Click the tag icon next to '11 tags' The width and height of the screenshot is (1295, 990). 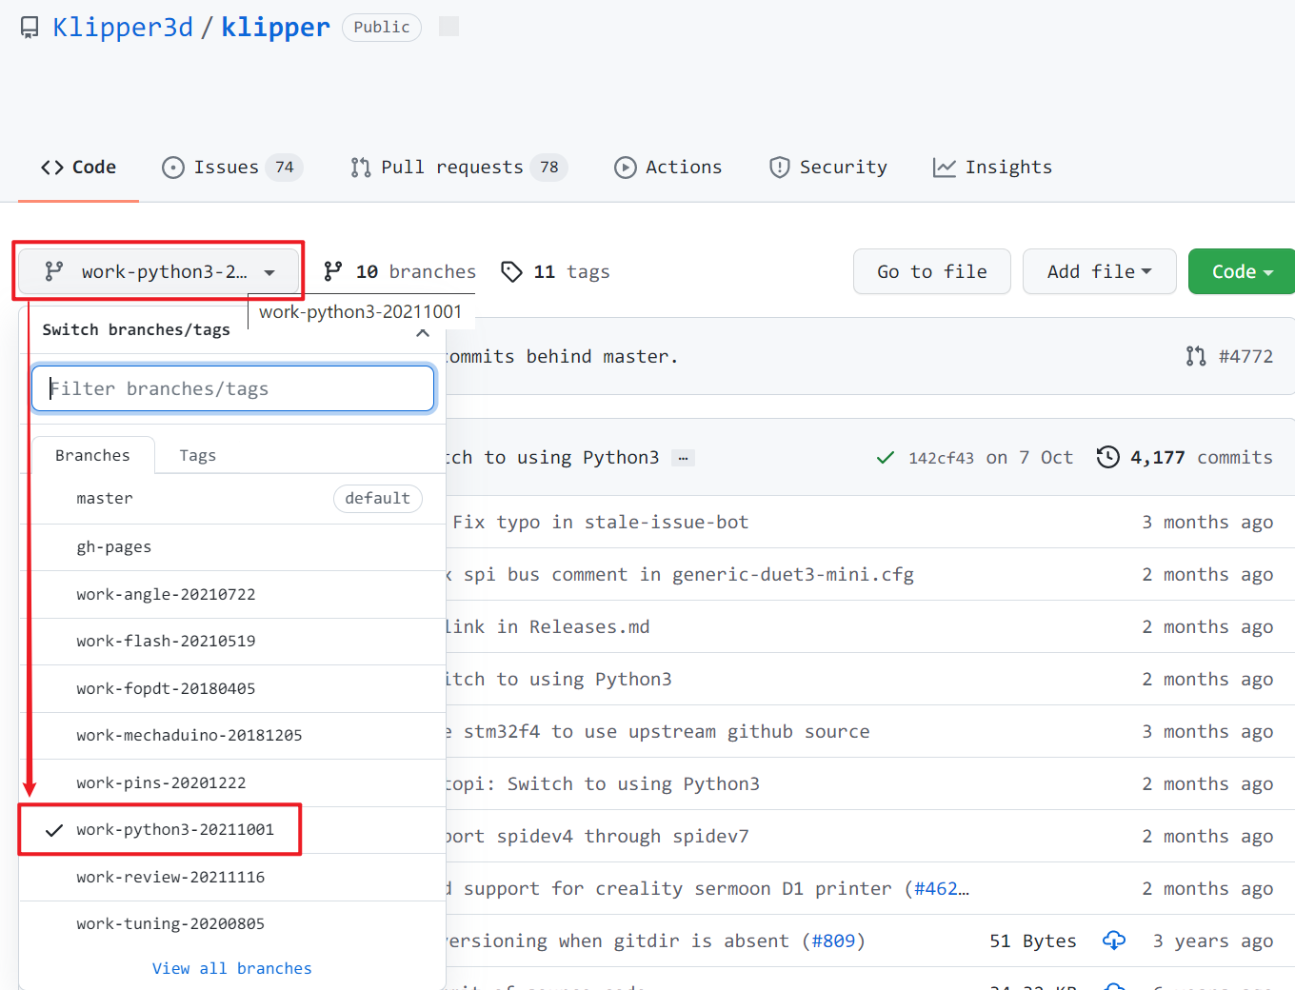point(512,272)
